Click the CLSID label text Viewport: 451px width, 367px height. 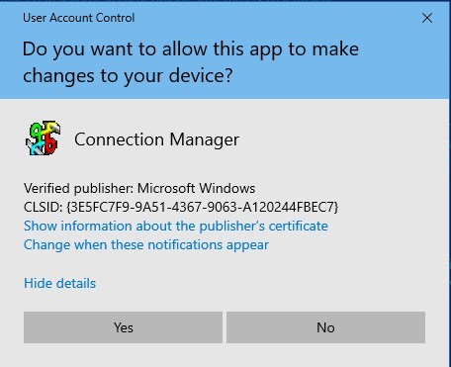[44, 208]
